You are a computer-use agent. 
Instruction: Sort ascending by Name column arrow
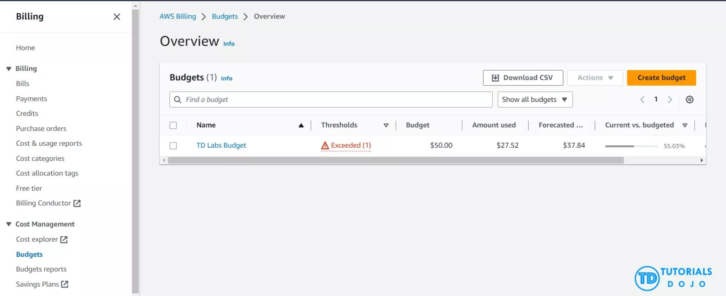coord(301,125)
